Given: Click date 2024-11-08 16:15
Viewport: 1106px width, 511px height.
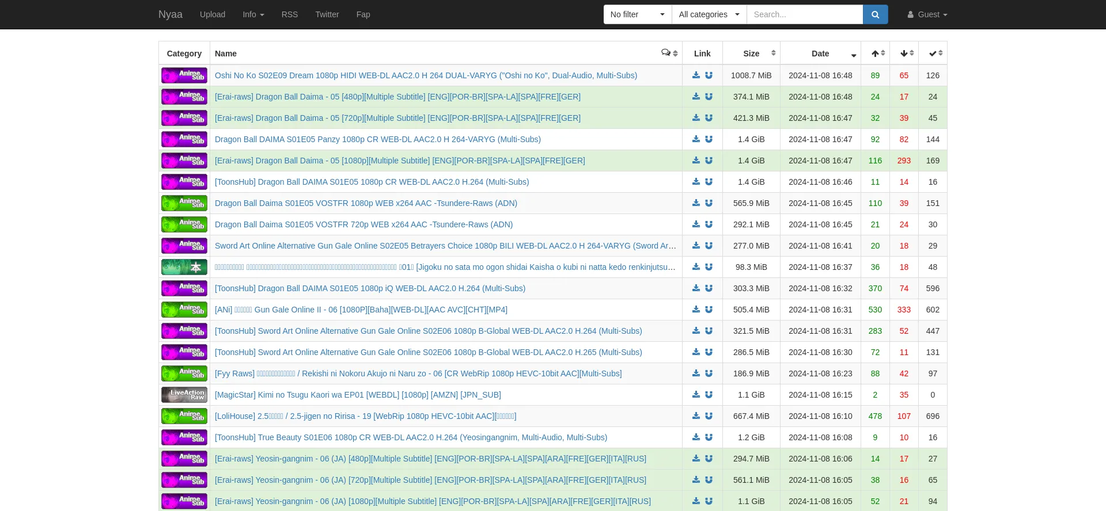Looking at the screenshot, I should tap(820, 395).
